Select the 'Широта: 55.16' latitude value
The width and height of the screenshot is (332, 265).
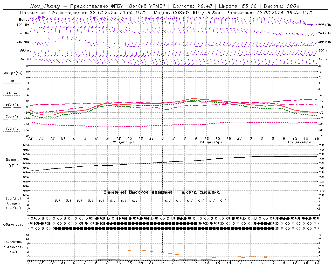[x=238, y=6]
